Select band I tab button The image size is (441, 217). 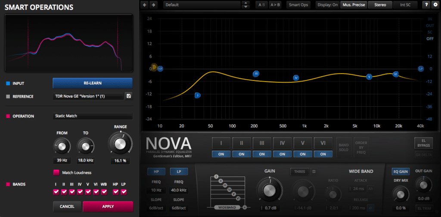(221, 143)
